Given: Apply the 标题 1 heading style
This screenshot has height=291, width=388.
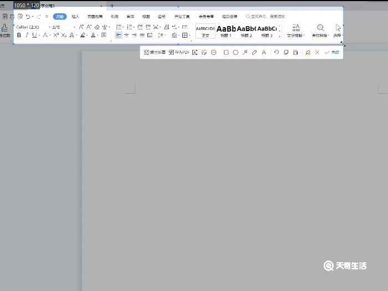Looking at the screenshot, I should coord(226,31).
